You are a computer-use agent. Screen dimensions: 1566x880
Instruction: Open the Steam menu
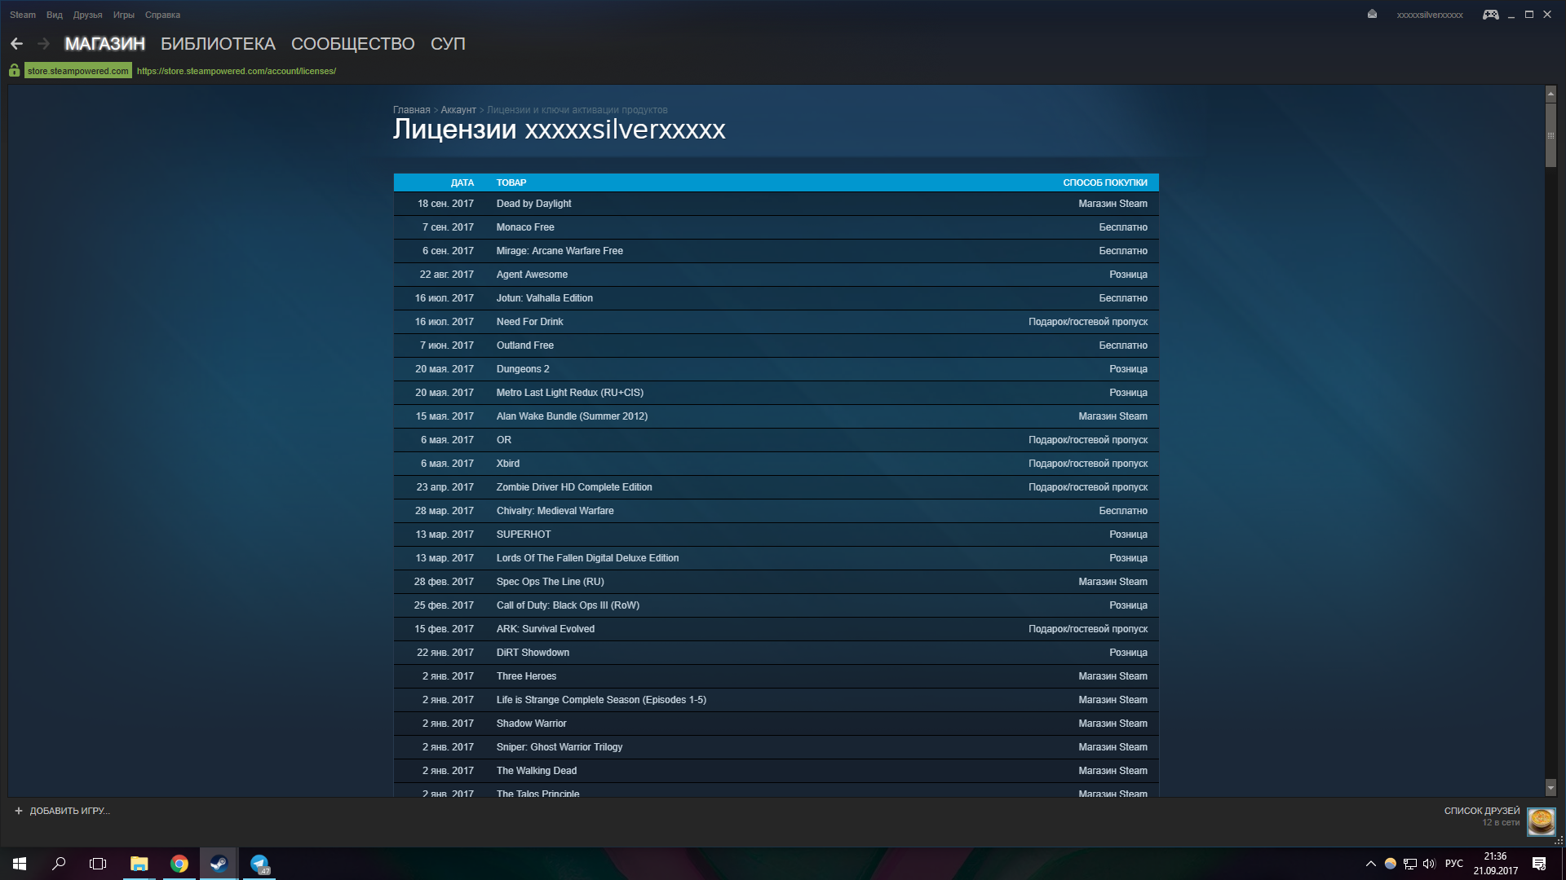pyautogui.click(x=23, y=15)
